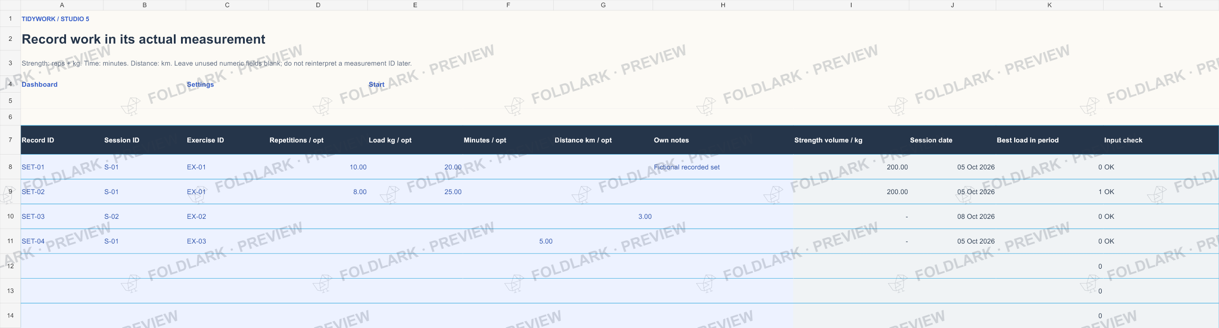Select row 7 by its row number
The height and width of the screenshot is (328, 1219).
(x=10, y=140)
